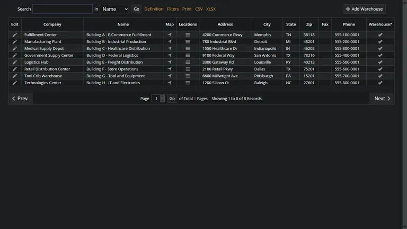Toggle warehouse checkmark for Tool Crib Warehouse
The width and height of the screenshot is (407, 229).
[381, 76]
